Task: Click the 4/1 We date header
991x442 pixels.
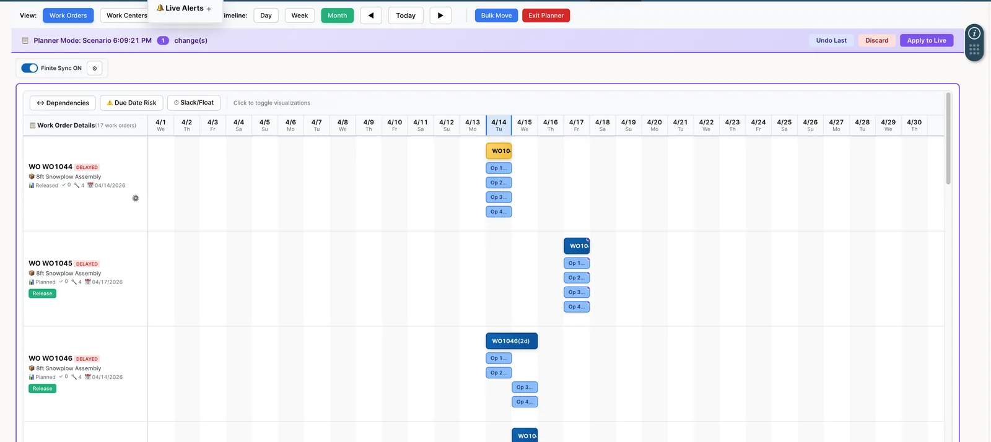Action: 160,125
